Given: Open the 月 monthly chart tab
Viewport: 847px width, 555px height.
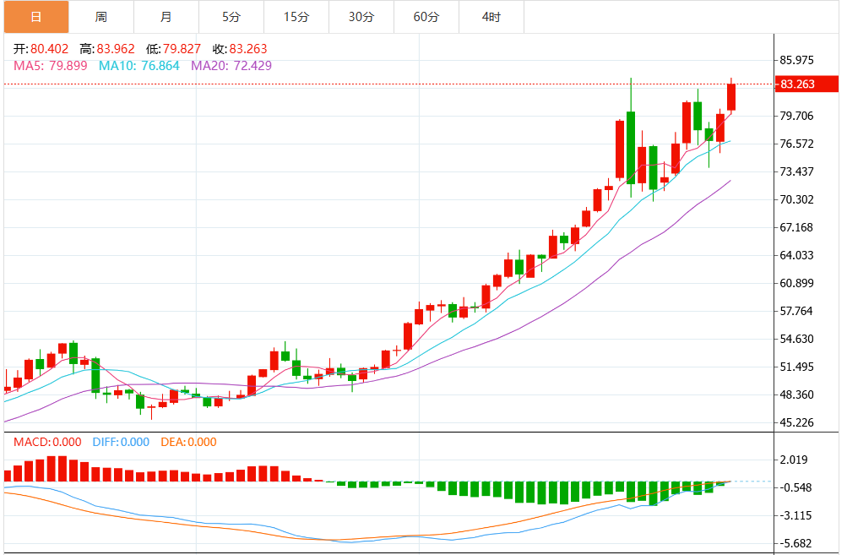Looking at the screenshot, I should pyautogui.click(x=166, y=17).
